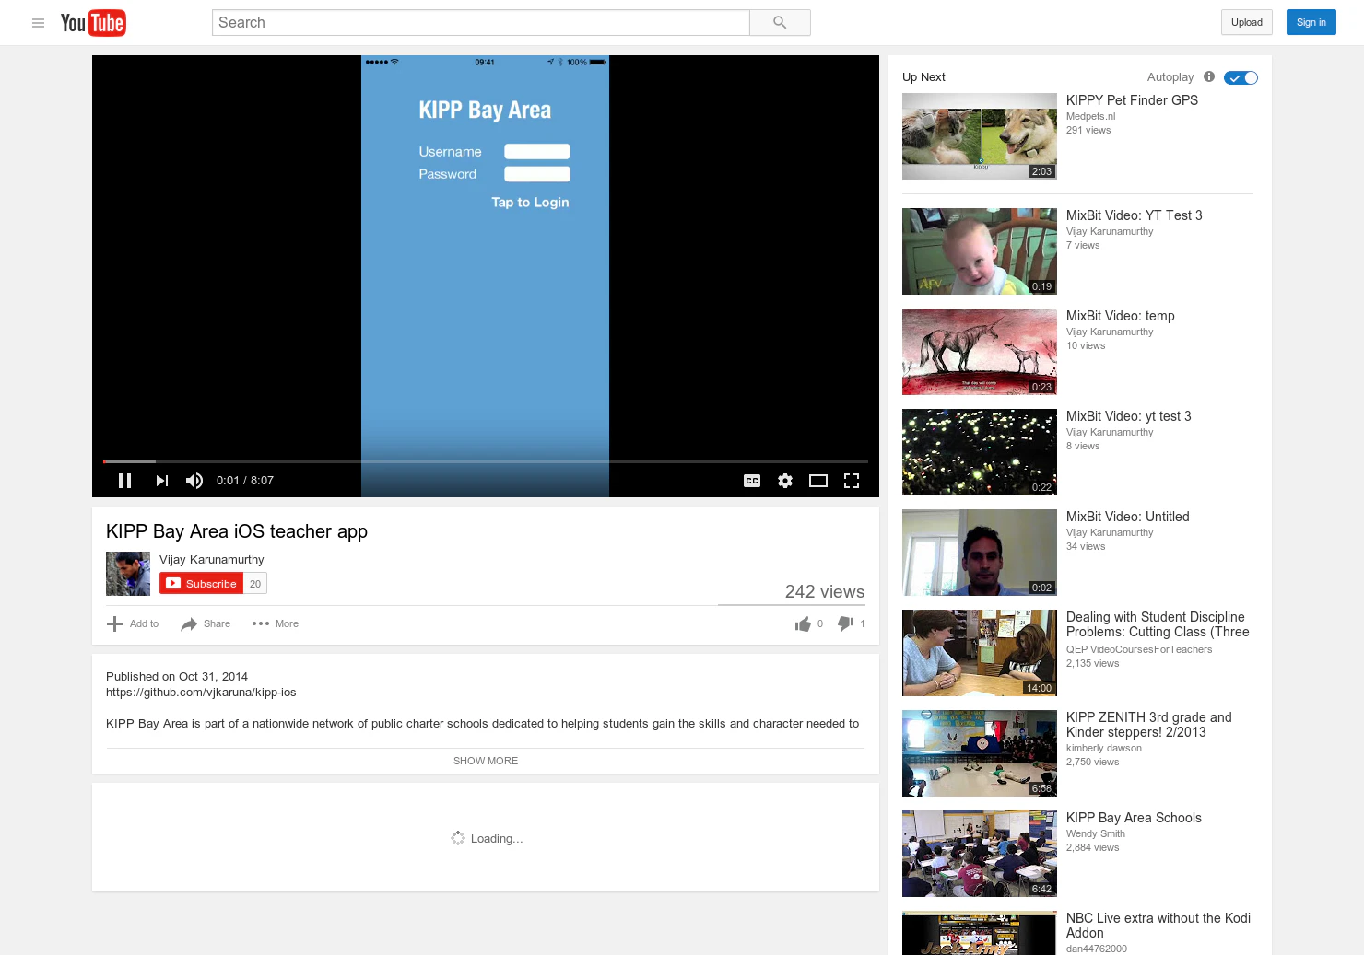Click the video title KIPP Bay Area iOS teacher app
The height and width of the screenshot is (955, 1364).
tap(237, 531)
